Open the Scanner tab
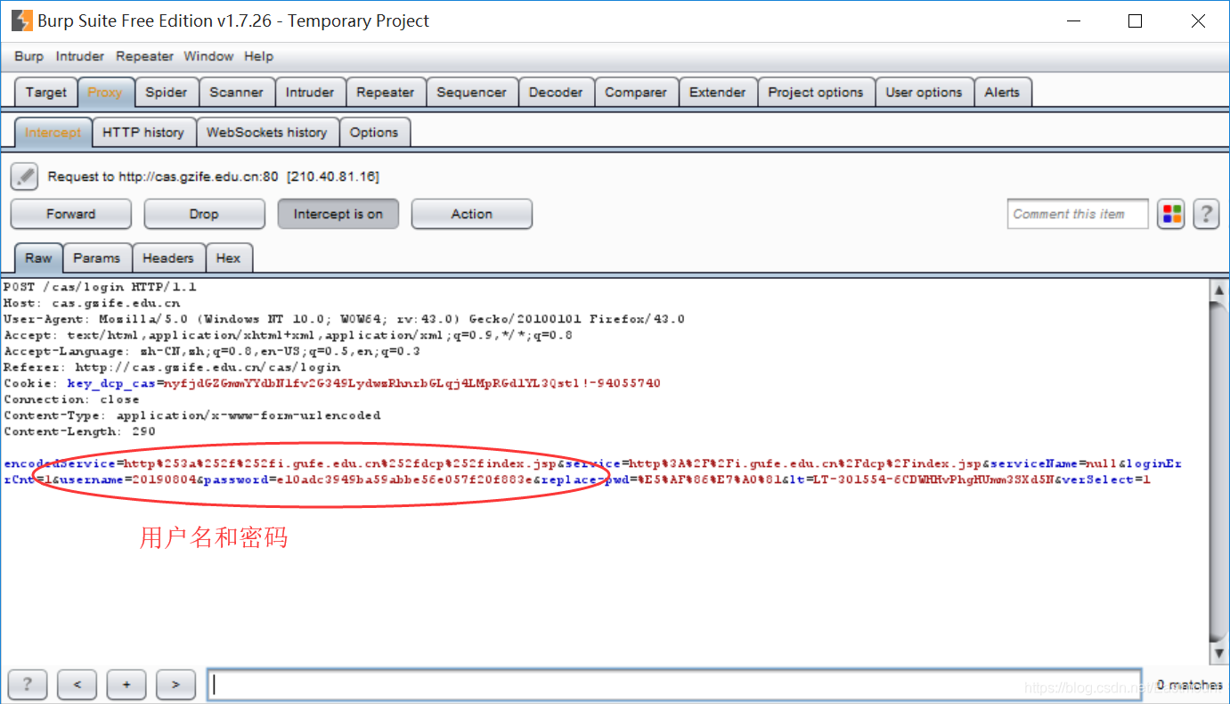Viewport: 1230px width, 704px height. click(x=236, y=92)
